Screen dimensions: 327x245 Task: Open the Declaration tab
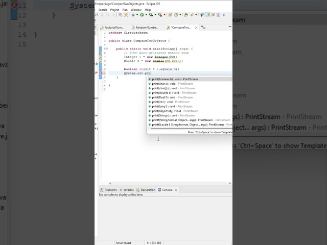(146, 190)
